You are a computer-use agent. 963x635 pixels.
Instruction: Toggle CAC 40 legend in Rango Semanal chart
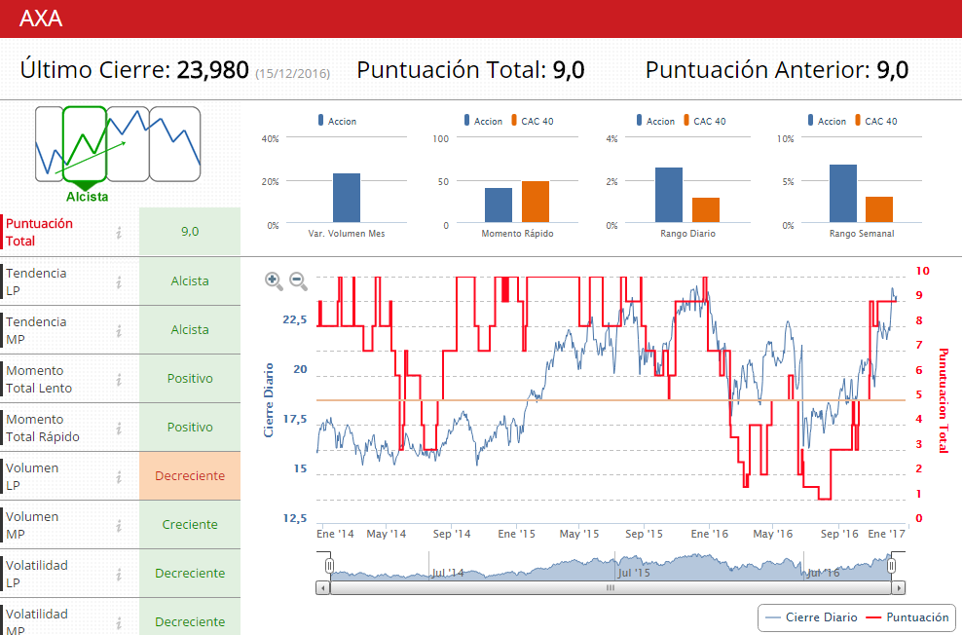coord(875,121)
